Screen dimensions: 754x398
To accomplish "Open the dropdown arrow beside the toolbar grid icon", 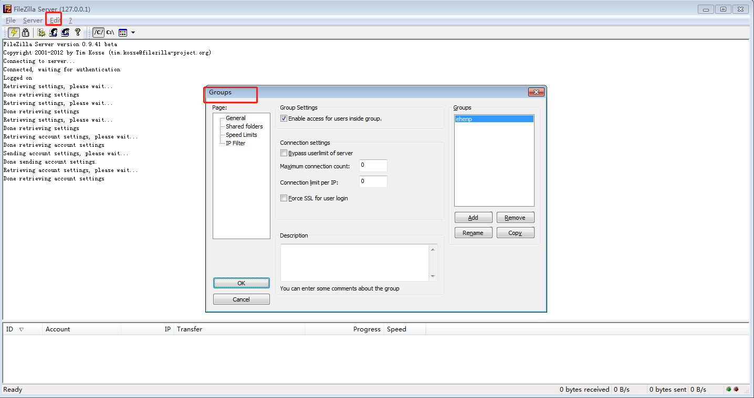I will point(132,32).
